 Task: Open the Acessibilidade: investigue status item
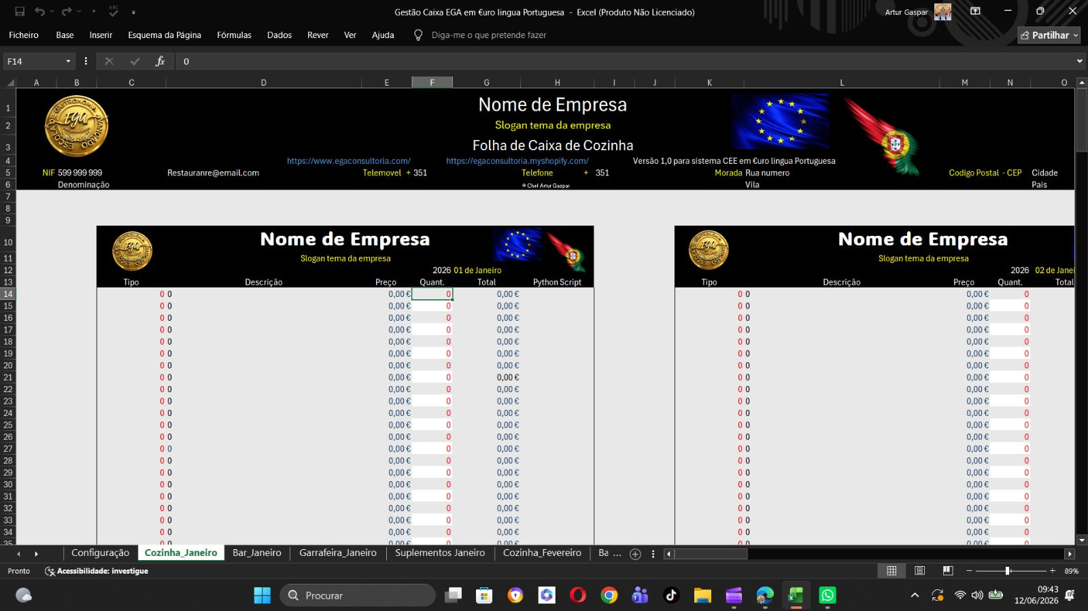tap(97, 572)
